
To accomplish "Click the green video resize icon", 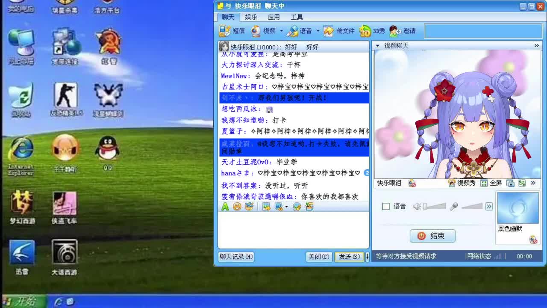I will 522,183.
